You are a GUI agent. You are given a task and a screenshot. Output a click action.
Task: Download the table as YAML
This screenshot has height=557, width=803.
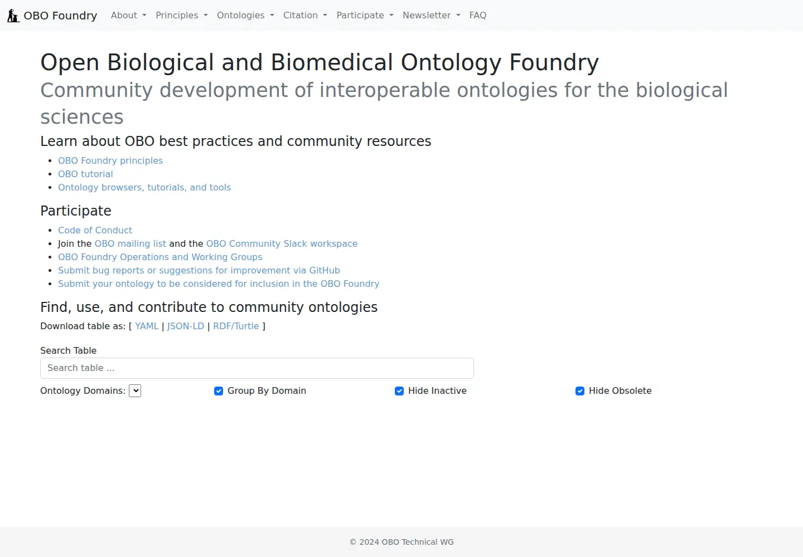click(147, 326)
